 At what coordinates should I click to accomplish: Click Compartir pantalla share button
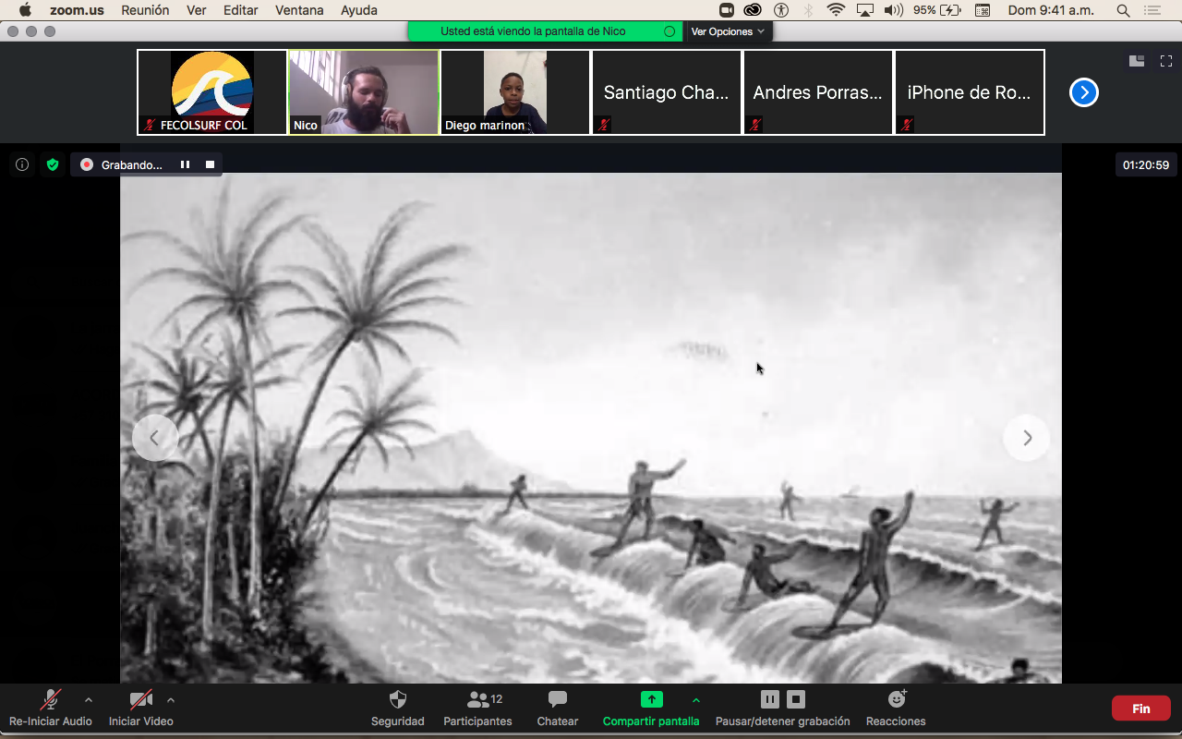(x=651, y=709)
